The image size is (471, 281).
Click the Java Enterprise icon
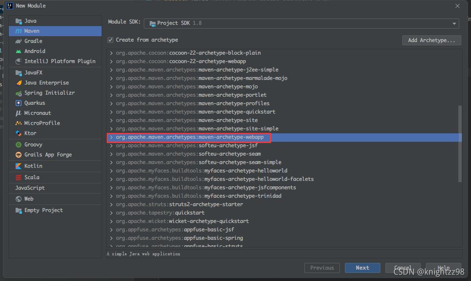tap(19, 83)
